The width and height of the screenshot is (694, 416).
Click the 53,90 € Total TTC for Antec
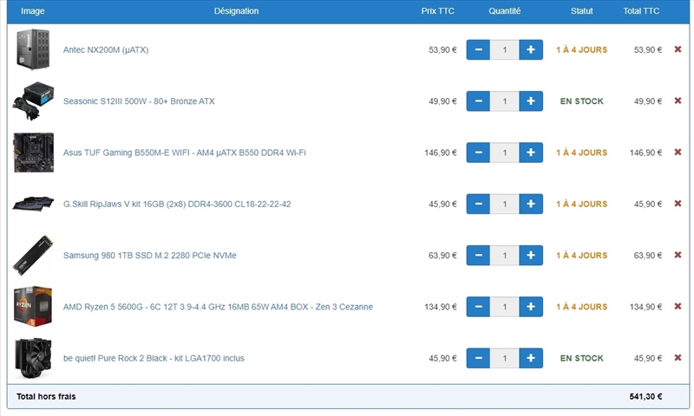(648, 49)
